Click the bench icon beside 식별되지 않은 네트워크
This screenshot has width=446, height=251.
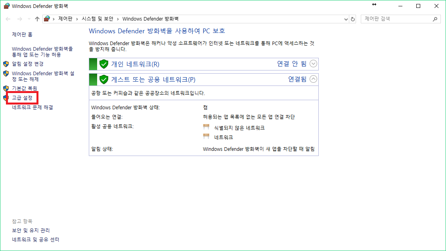point(206,127)
